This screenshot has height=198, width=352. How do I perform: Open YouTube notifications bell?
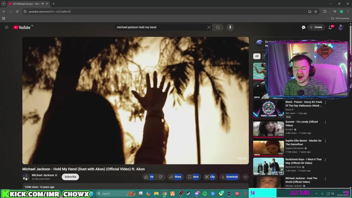(x=330, y=27)
